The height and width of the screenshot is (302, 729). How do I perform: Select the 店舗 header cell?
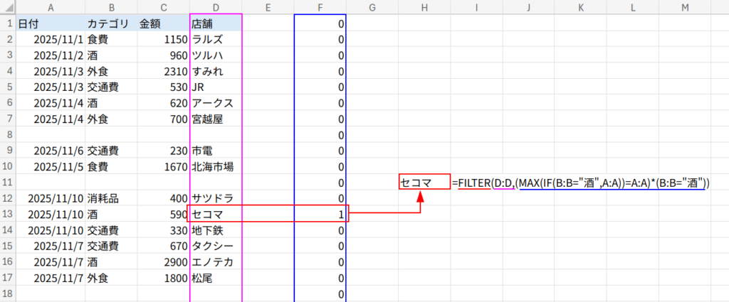click(x=215, y=23)
